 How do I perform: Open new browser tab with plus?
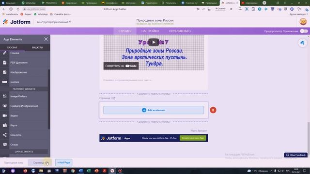pyautogui.click(x=264, y=3)
